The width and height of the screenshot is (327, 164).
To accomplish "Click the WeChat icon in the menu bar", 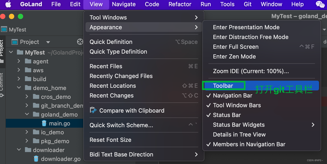I will [320, 4].
